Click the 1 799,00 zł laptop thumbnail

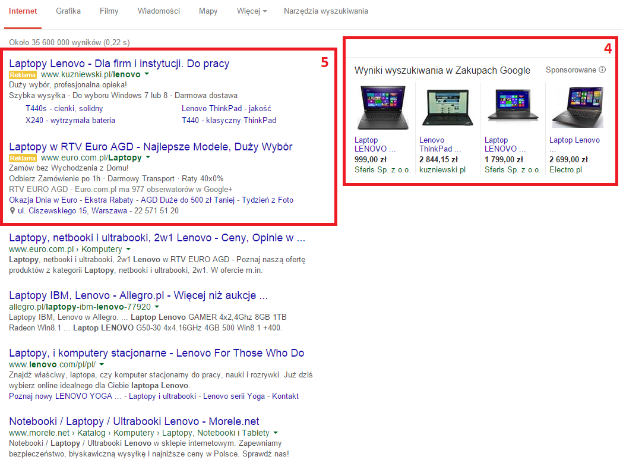click(513, 105)
